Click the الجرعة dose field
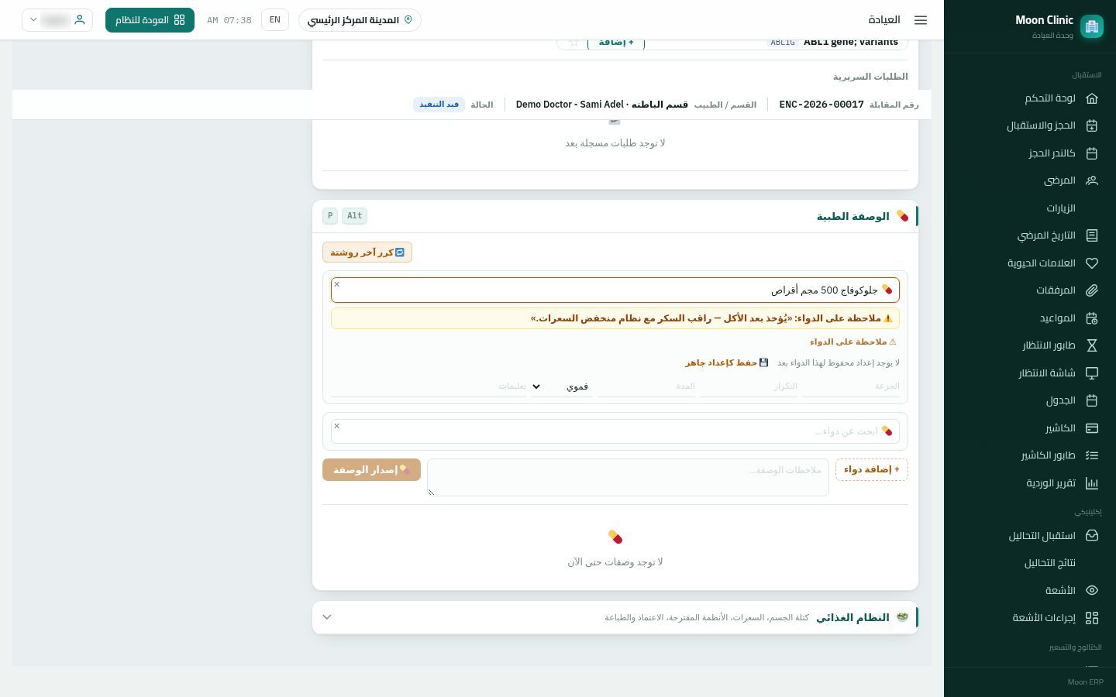Screen dimensions: 1116x697 coord(850,386)
